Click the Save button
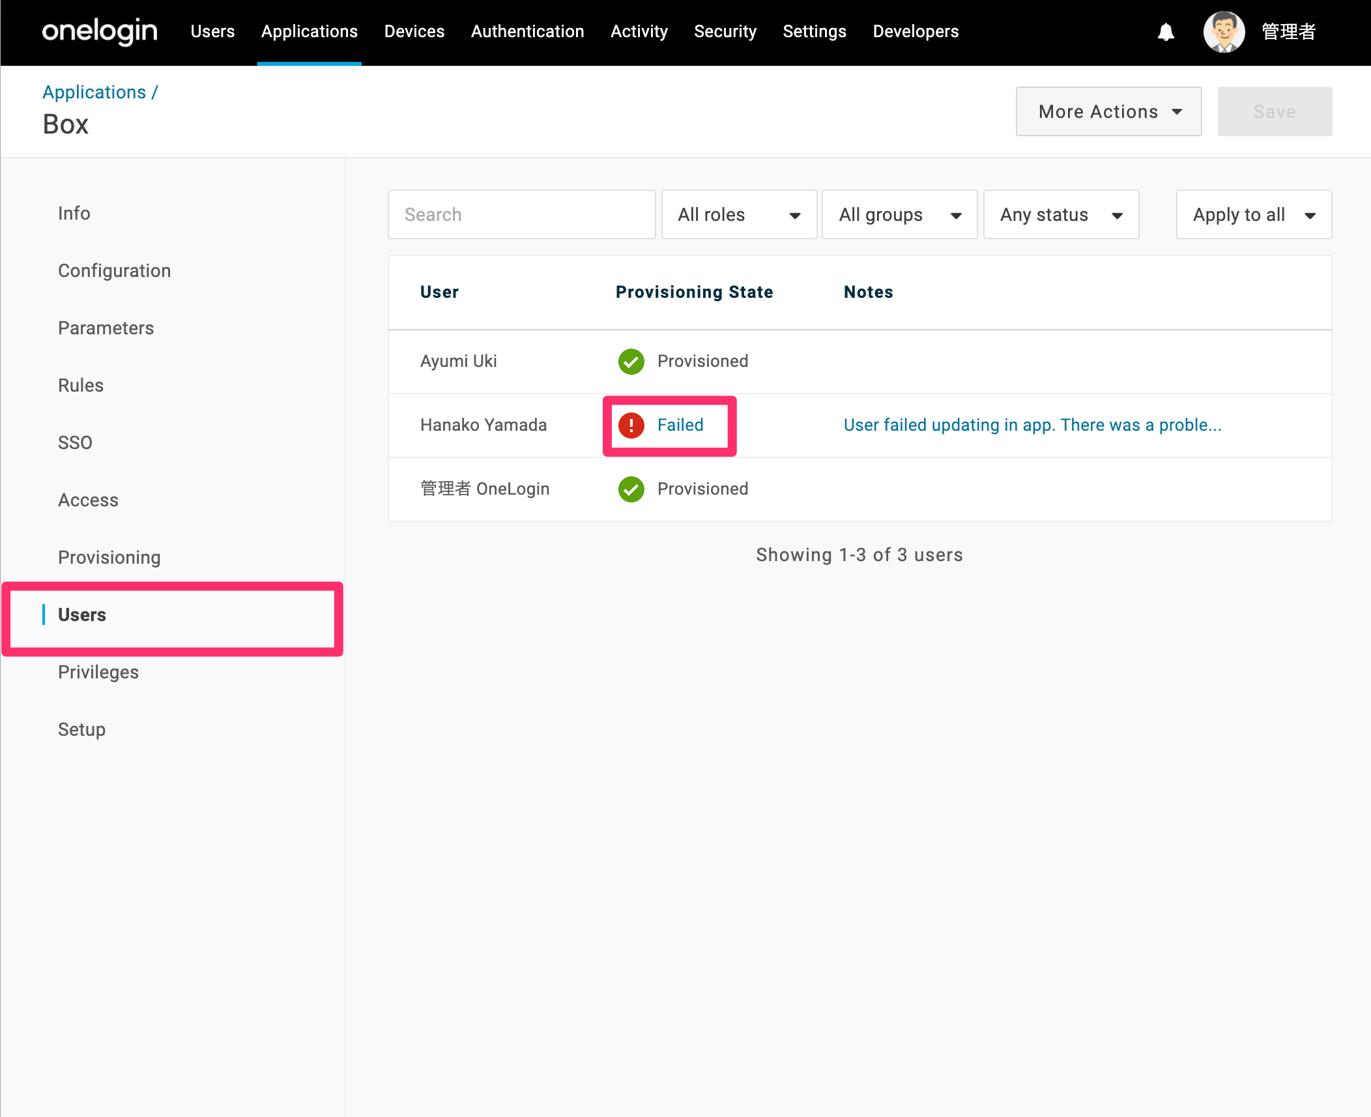 (1275, 111)
